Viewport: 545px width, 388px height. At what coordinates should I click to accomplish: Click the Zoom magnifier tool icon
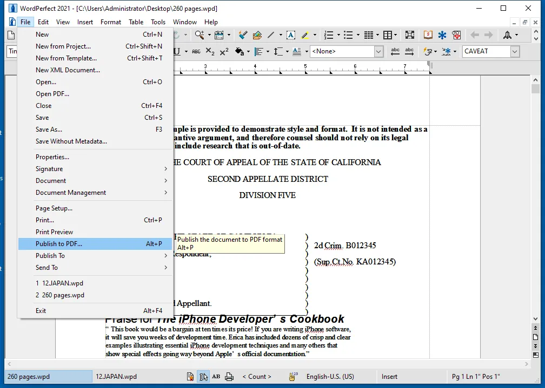(200, 35)
